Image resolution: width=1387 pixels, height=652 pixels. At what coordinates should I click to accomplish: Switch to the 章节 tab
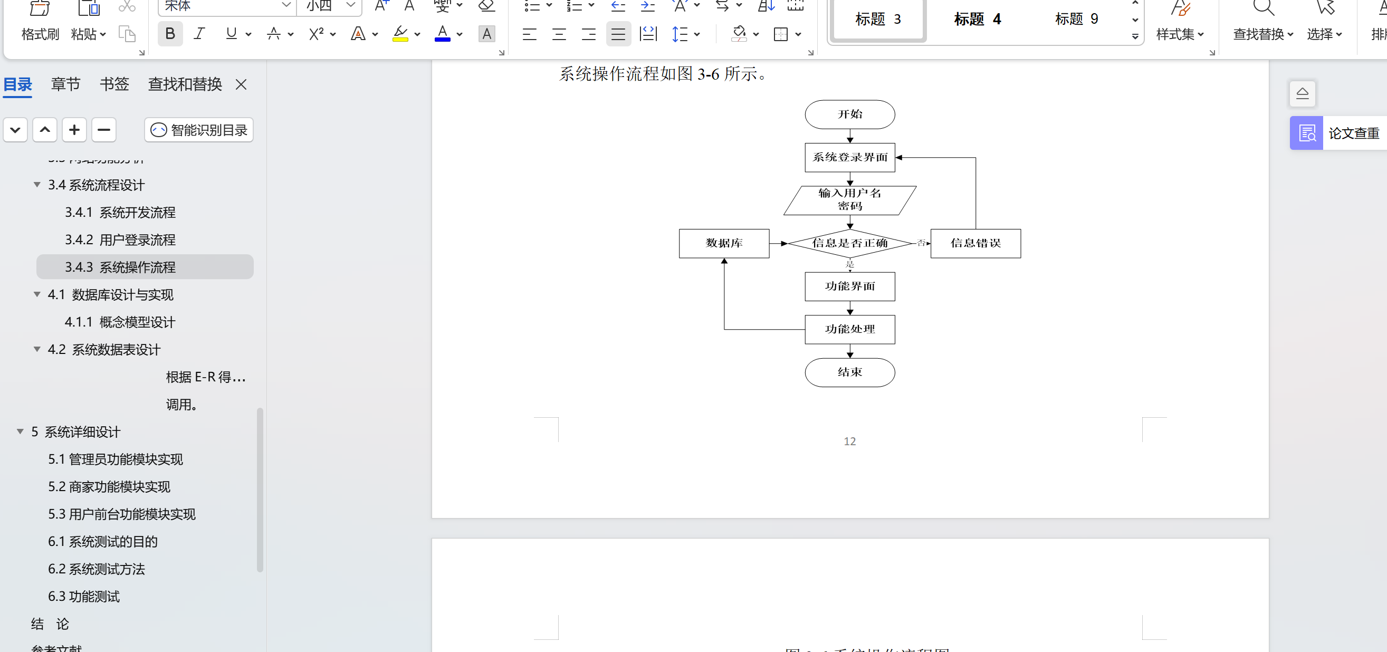click(x=66, y=84)
